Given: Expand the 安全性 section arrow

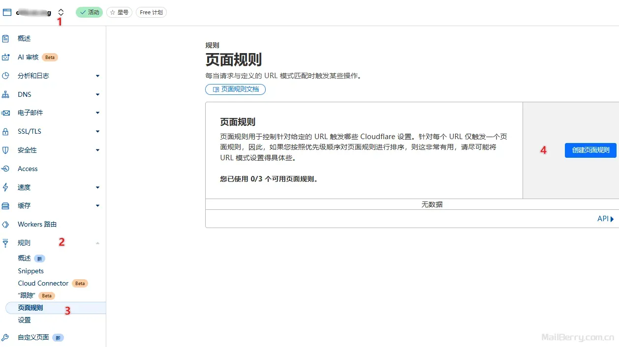Looking at the screenshot, I should pos(97,150).
